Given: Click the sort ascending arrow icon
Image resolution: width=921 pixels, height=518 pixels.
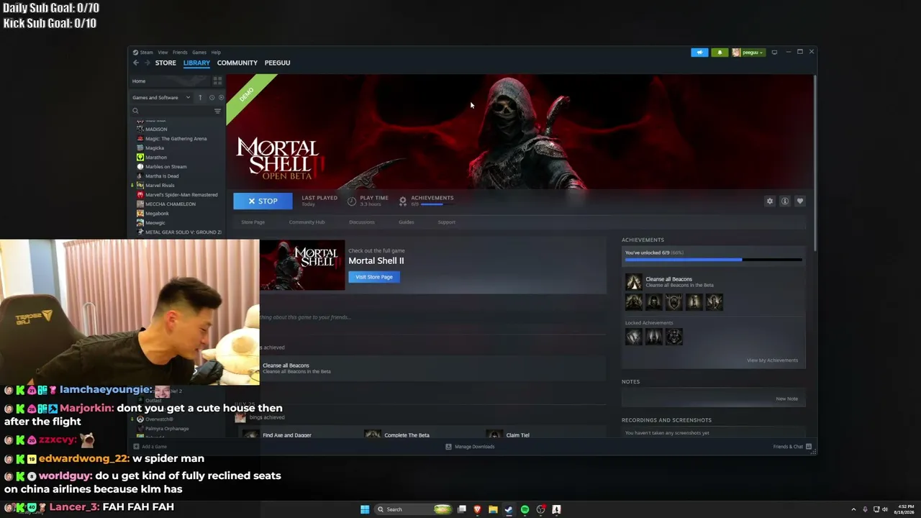Looking at the screenshot, I should (x=200, y=98).
